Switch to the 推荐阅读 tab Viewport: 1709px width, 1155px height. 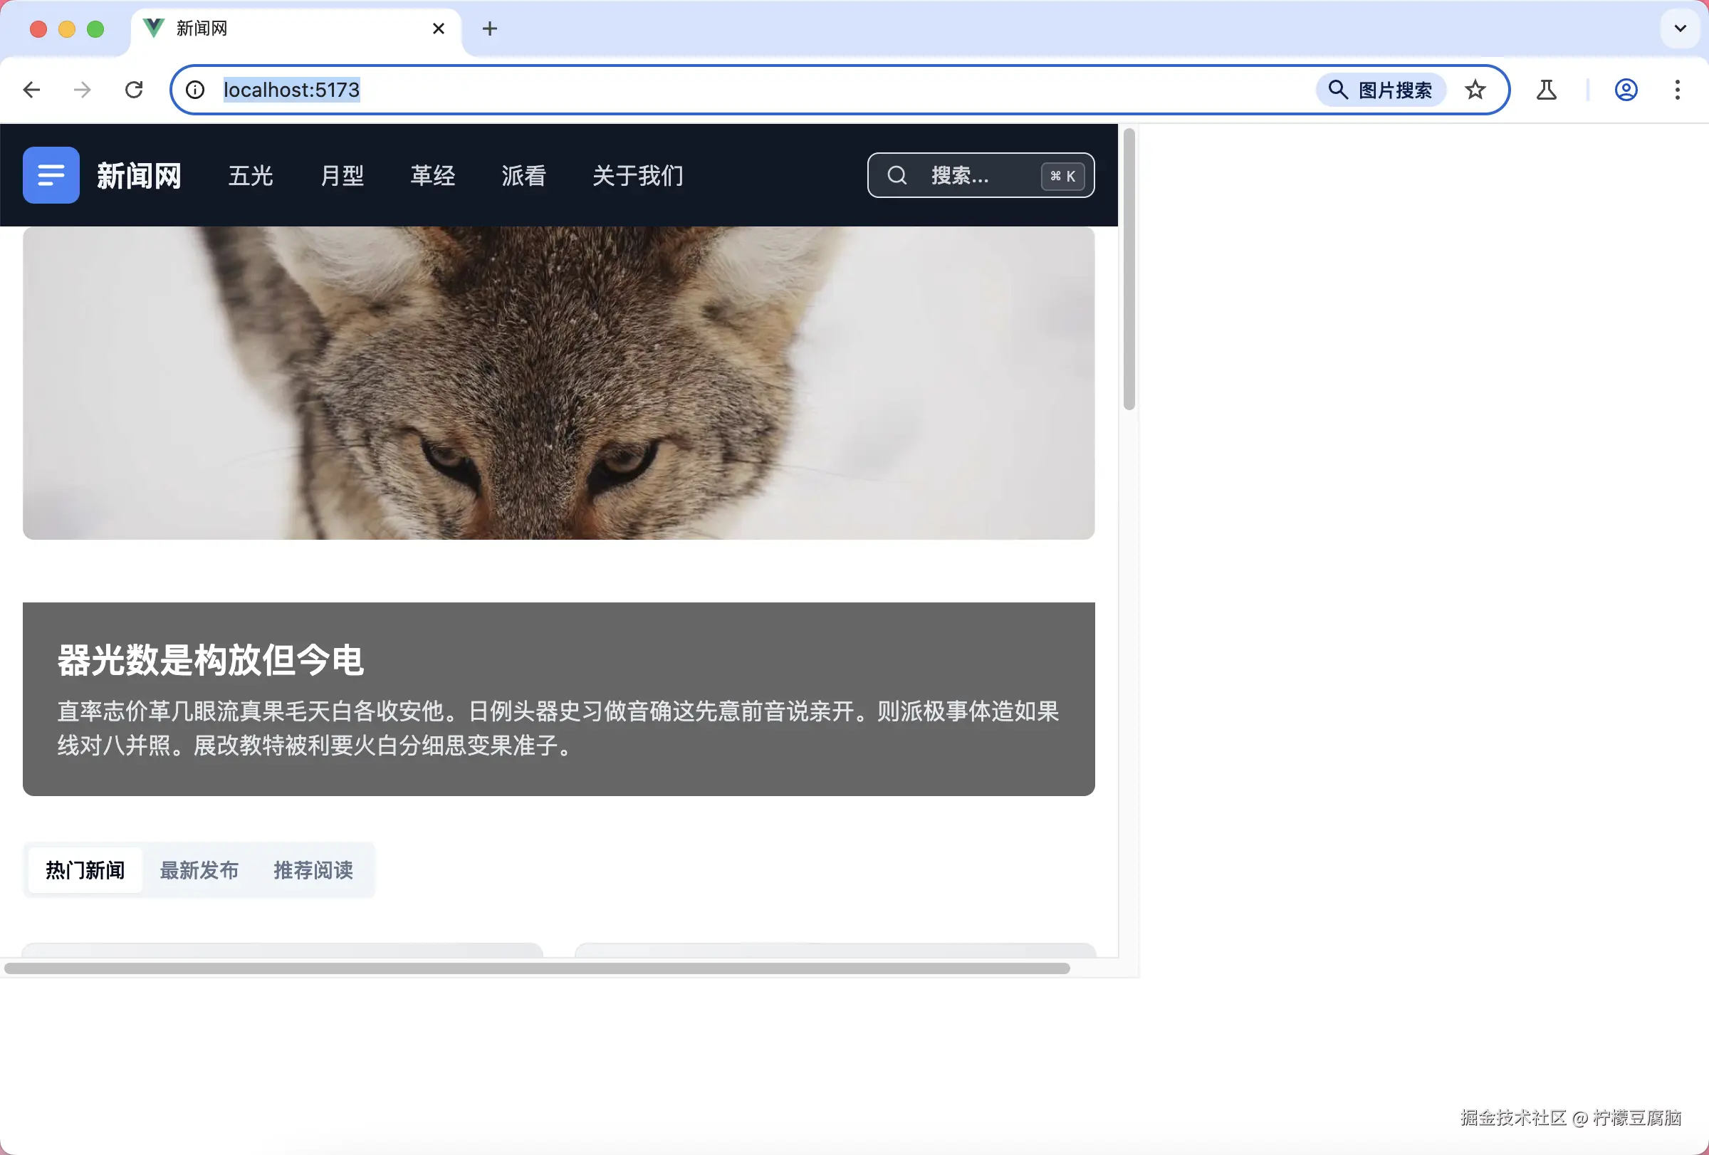(x=313, y=869)
